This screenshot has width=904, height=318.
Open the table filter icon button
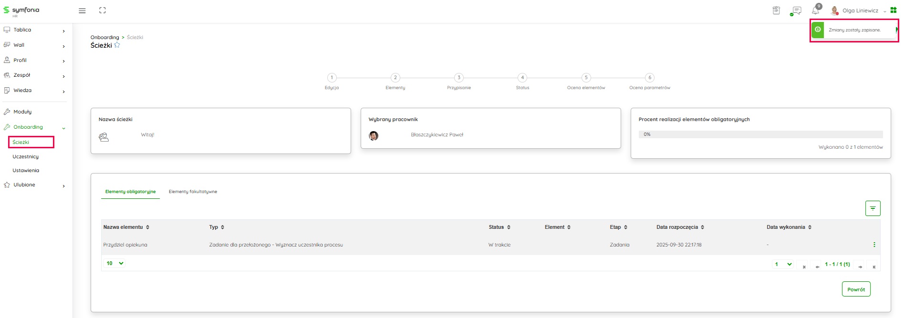[x=873, y=208]
